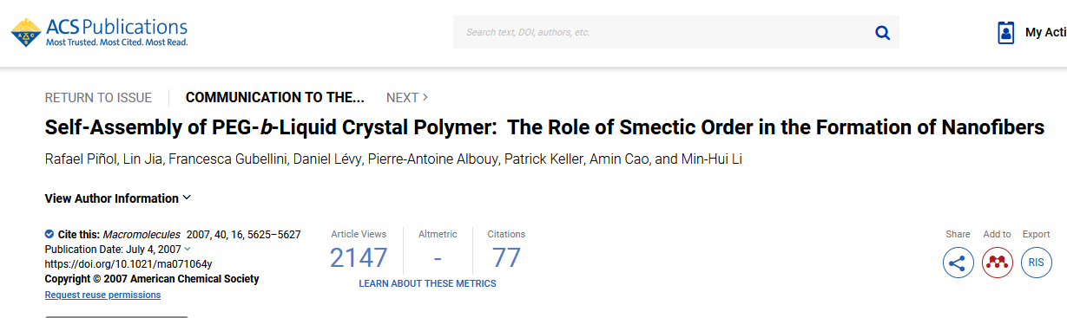Click the Cite this checkmark icon
The width and height of the screenshot is (1067, 318).
tap(49, 234)
